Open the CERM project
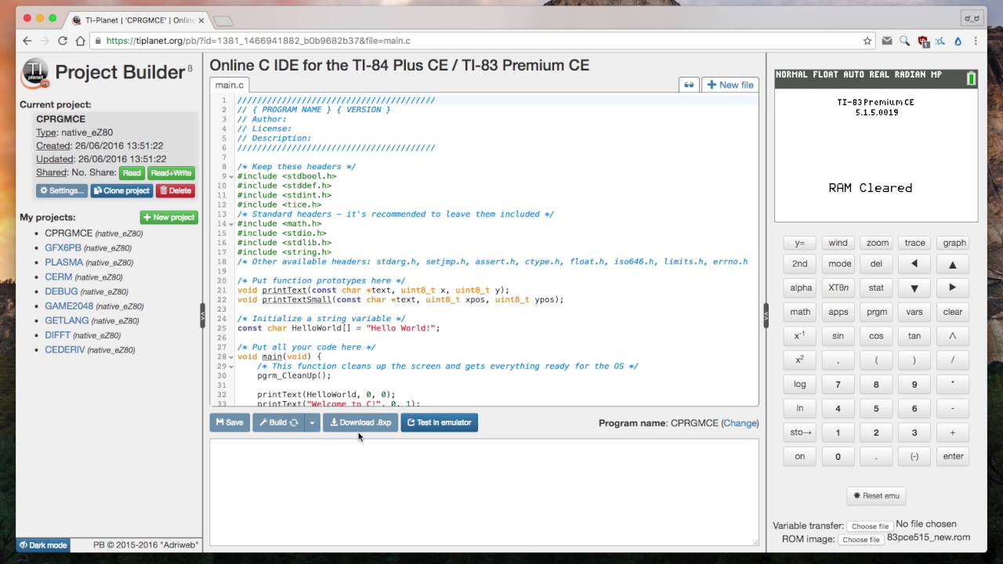The width and height of the screenshot is (1003, 564). point(58,277)
